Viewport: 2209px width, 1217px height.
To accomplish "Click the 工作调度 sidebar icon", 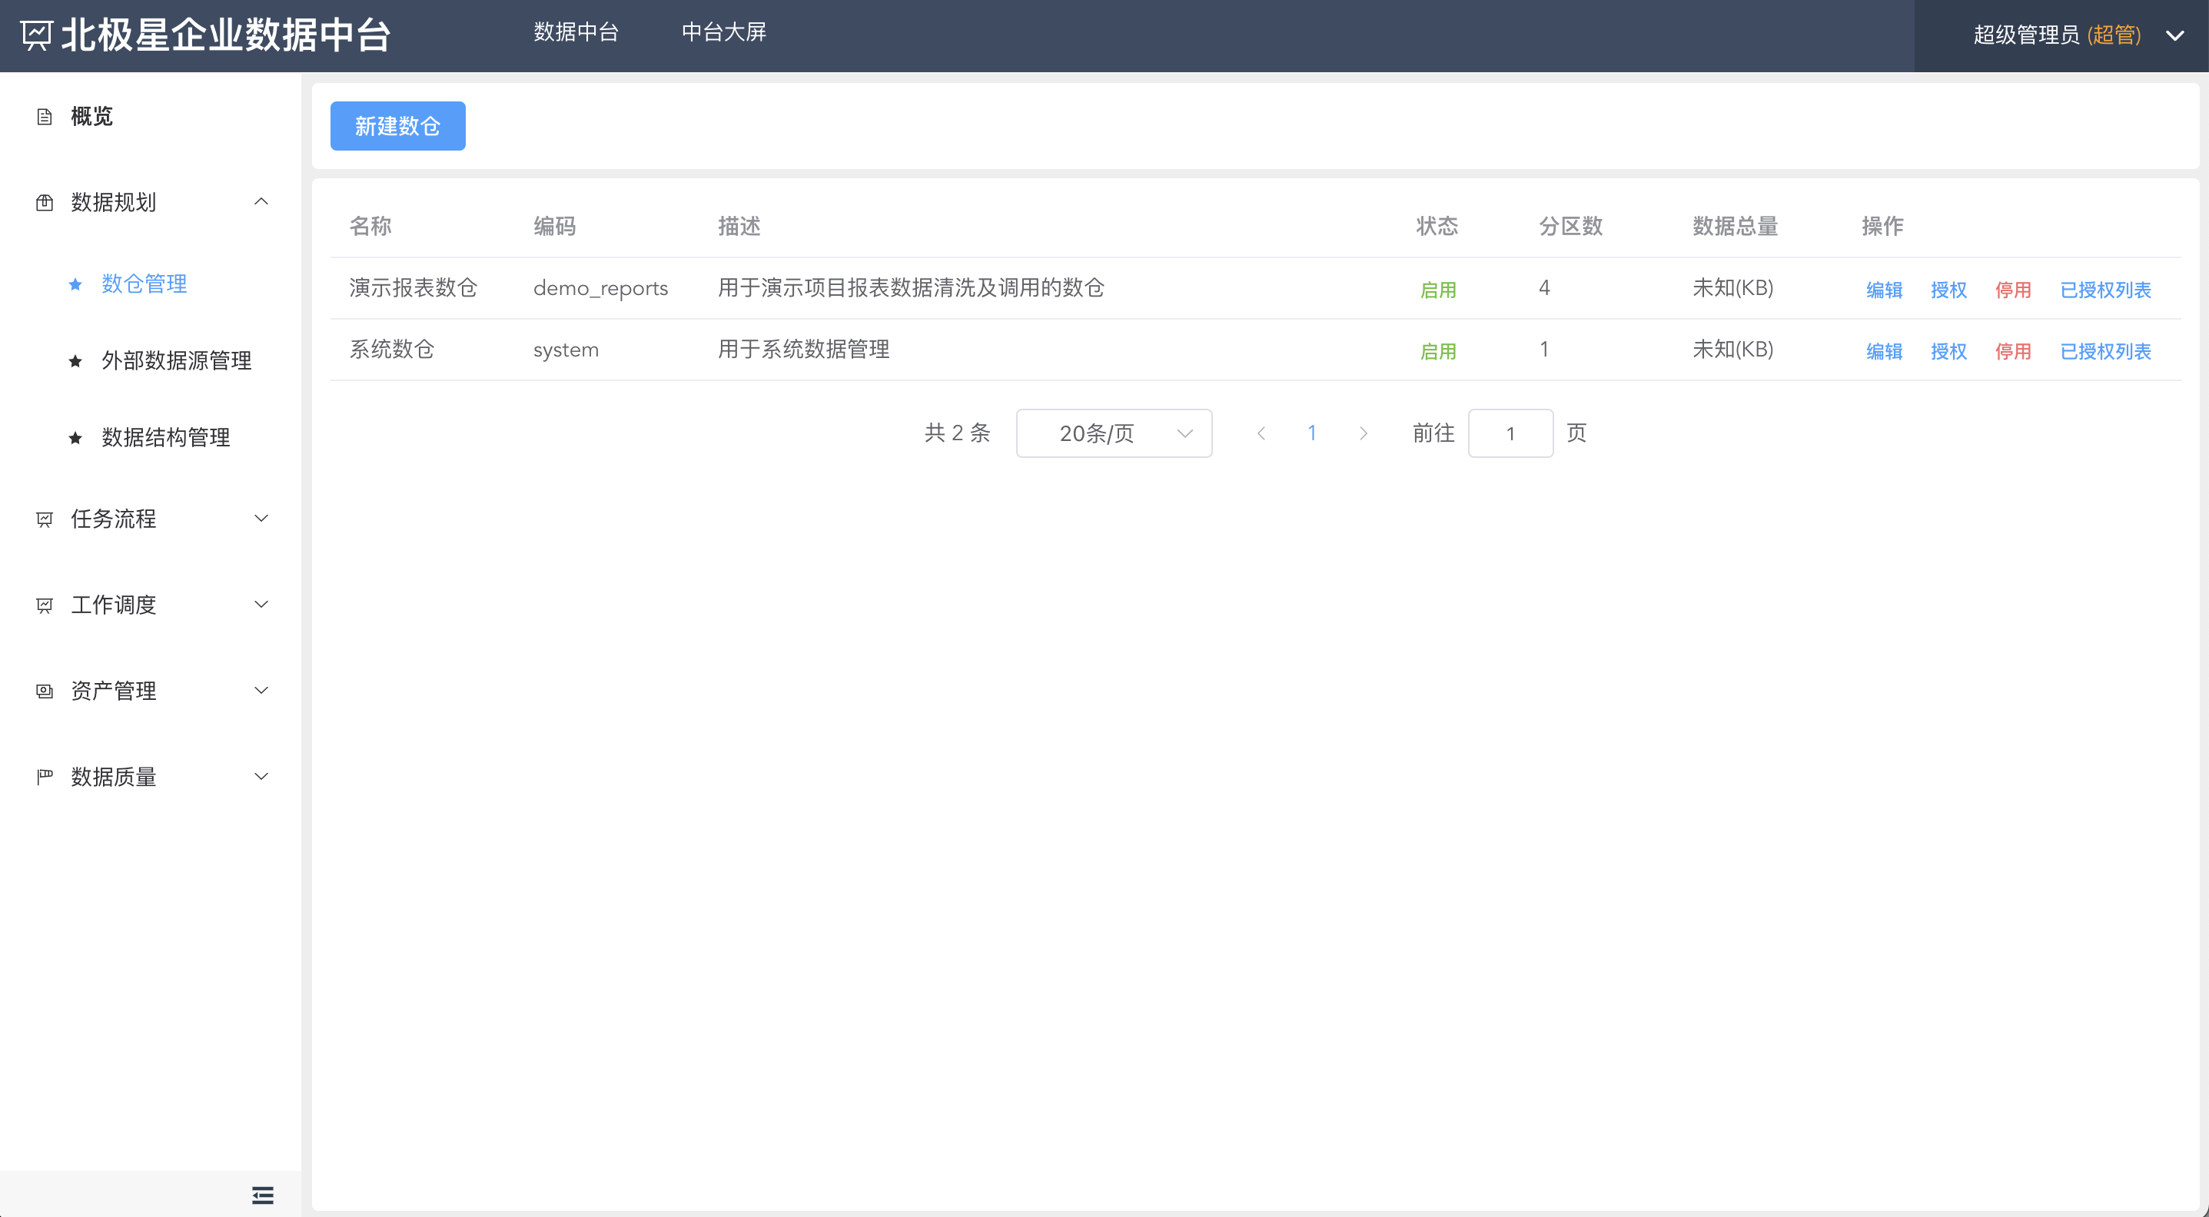I will (x=44, y=604).
